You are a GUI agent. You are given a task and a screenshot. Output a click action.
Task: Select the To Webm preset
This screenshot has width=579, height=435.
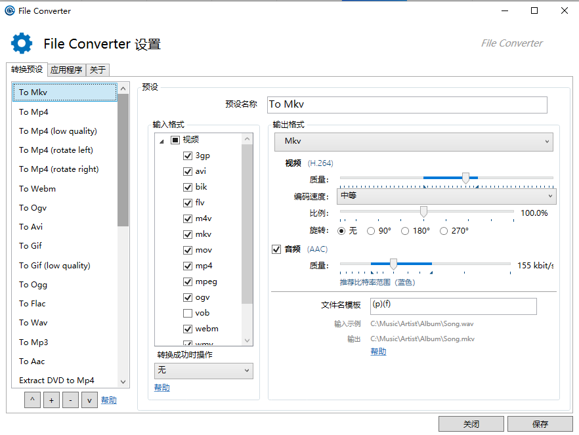coord(37,188)
